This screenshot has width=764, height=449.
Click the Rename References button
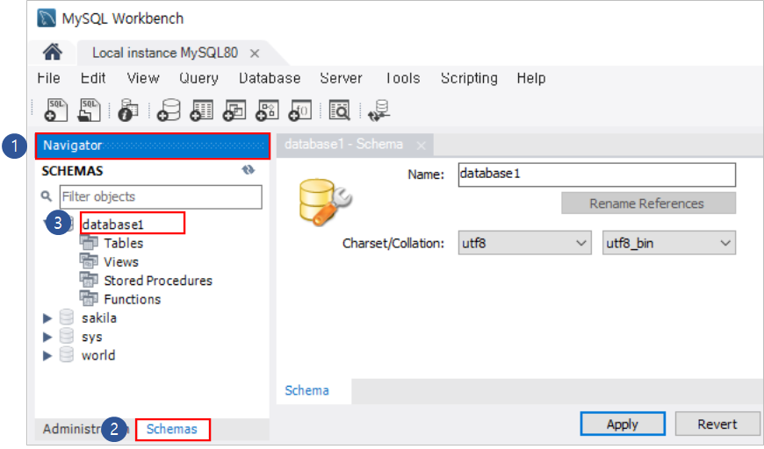point(649,203)
